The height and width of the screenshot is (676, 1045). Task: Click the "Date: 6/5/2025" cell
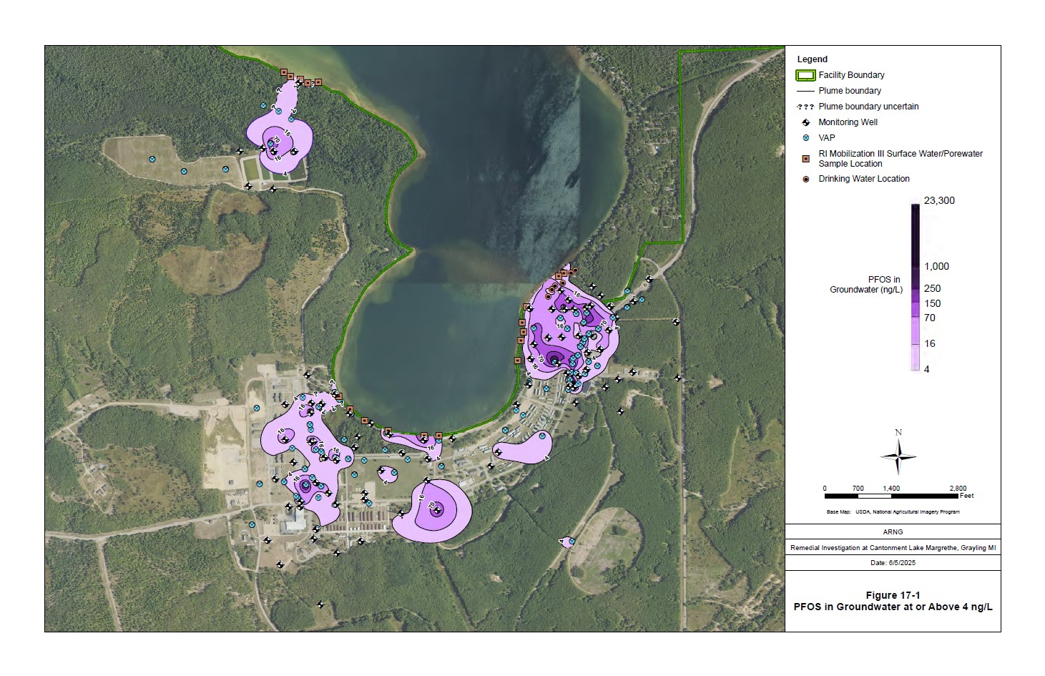[893, 563]
